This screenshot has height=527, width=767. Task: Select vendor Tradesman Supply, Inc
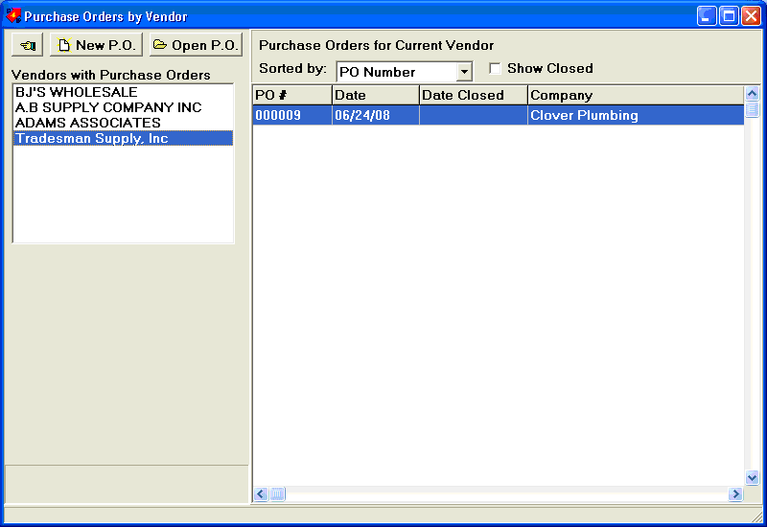tap(123, 138)
